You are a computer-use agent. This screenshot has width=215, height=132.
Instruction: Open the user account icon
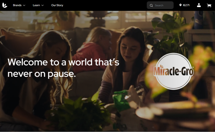pos(199,5)
